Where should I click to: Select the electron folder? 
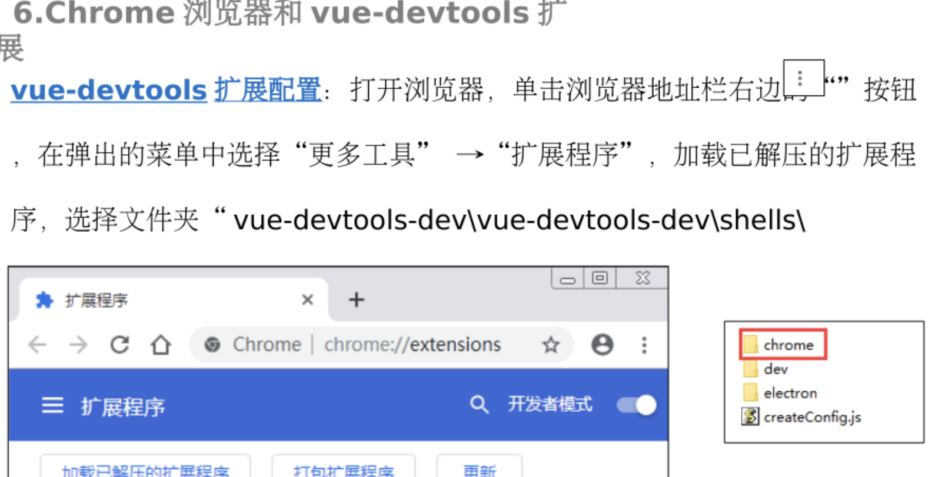click(780, 393)
